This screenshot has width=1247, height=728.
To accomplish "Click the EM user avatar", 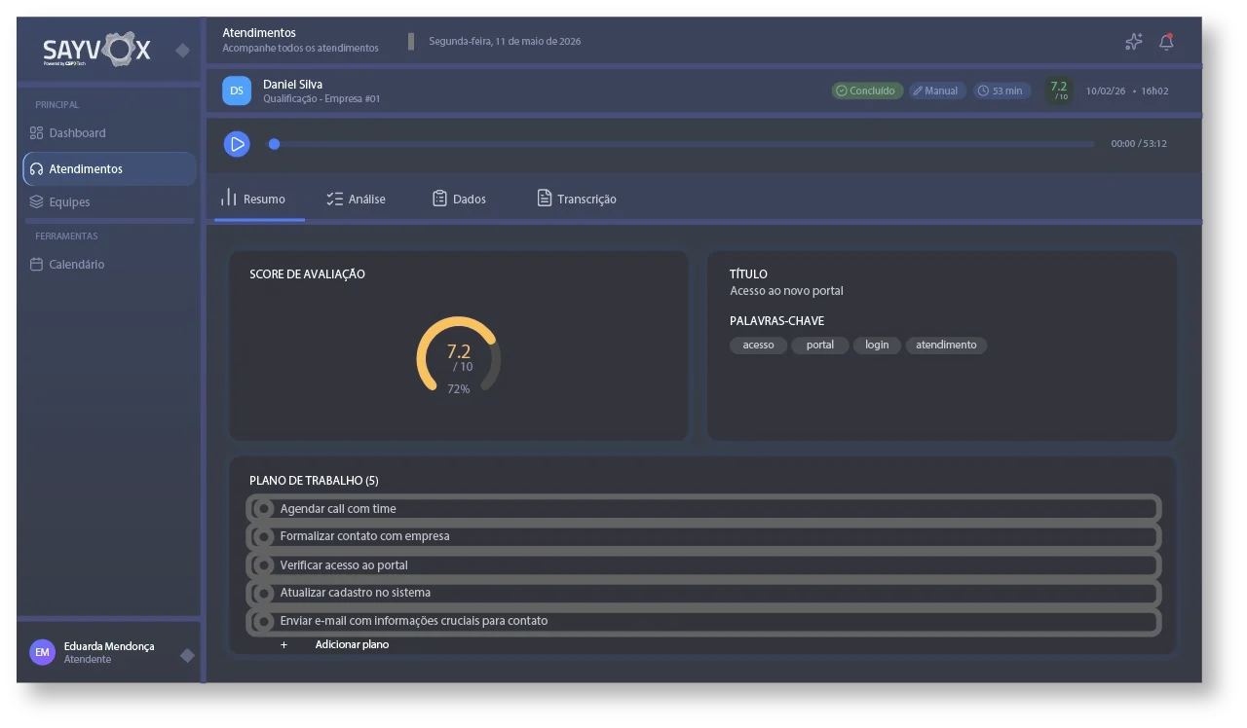I will pos(42,652).
